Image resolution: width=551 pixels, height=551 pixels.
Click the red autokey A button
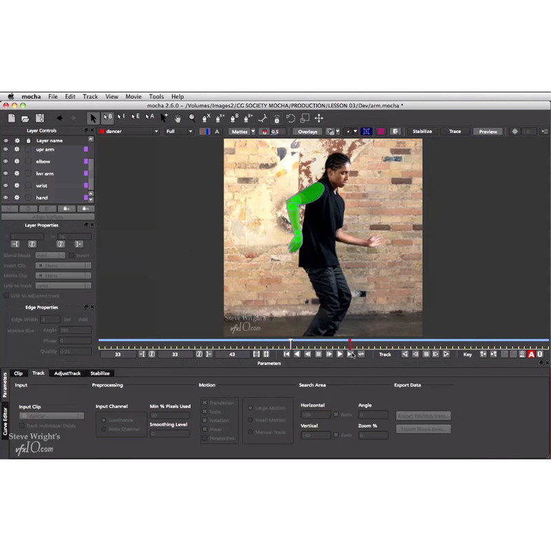(x=531, y=354)
